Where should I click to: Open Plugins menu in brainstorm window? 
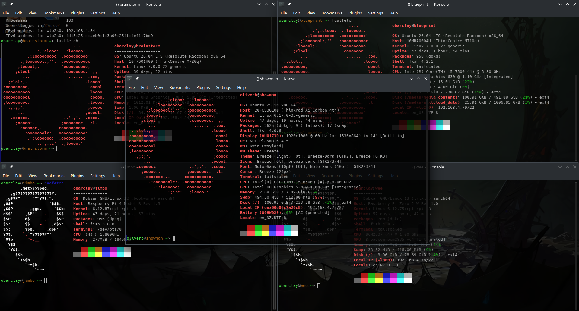[77, 13]
